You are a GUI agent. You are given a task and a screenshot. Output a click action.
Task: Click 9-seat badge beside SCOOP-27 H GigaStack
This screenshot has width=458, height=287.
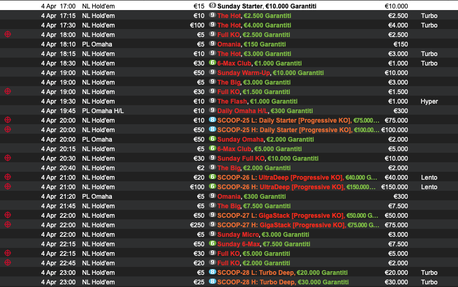[213, 225]
